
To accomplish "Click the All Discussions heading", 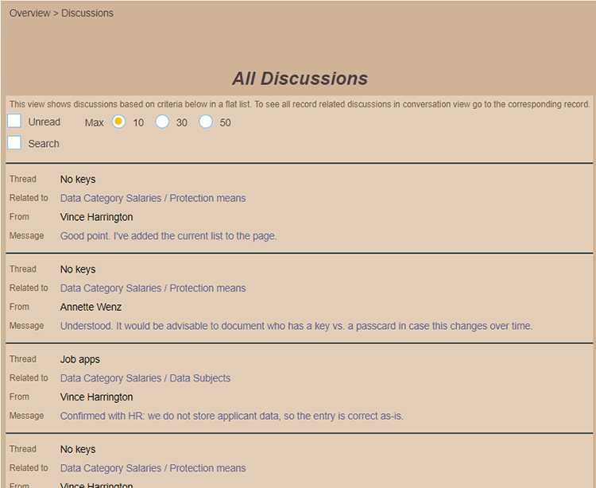I will coord(300,79).
